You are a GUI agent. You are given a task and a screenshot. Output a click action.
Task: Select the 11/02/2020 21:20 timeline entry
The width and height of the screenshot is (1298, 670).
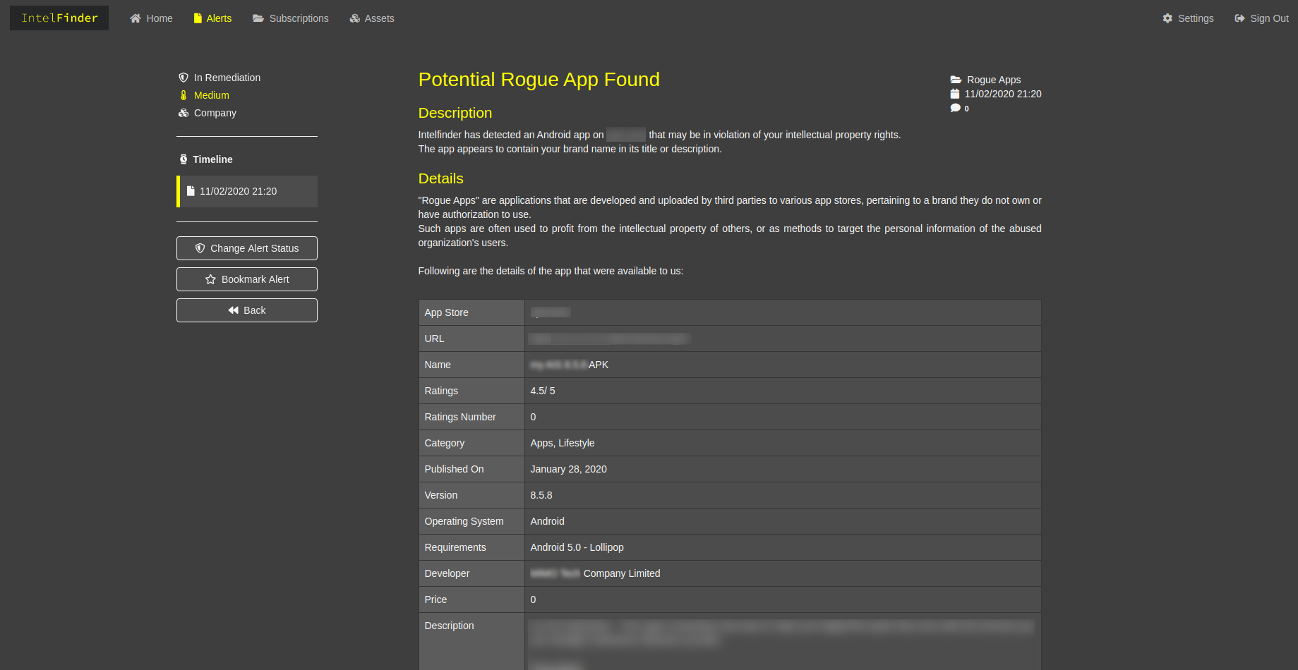(247, 191)
